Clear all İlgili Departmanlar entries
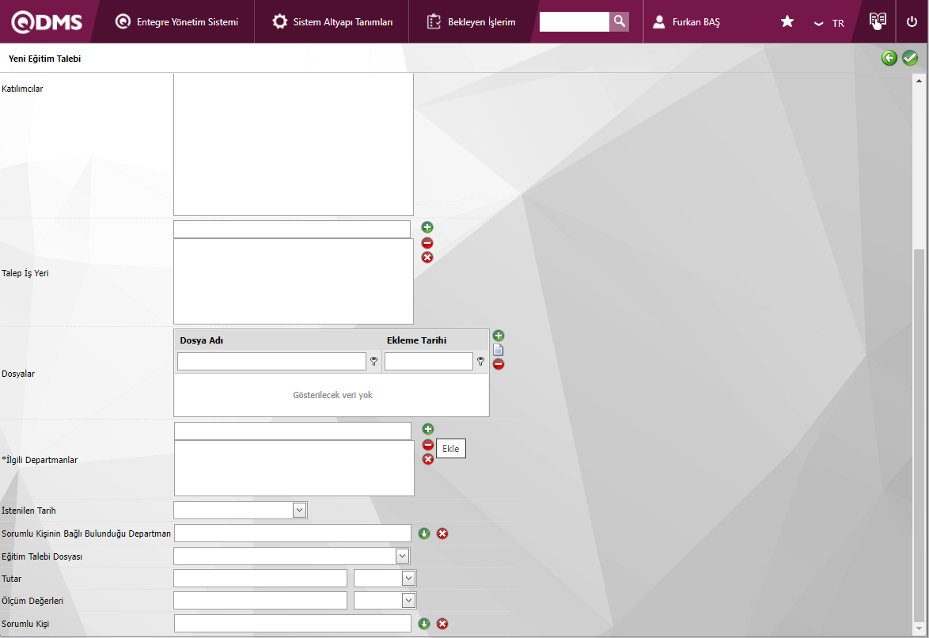 [x=428, y=460]
